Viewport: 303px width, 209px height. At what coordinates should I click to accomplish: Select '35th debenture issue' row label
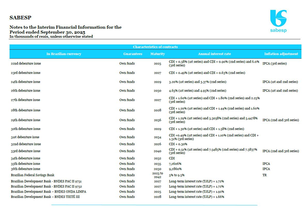click(26, 164)
